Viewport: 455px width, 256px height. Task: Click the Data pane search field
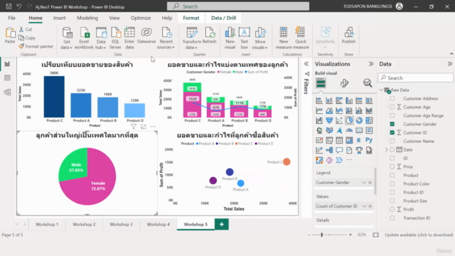point(415,78)
